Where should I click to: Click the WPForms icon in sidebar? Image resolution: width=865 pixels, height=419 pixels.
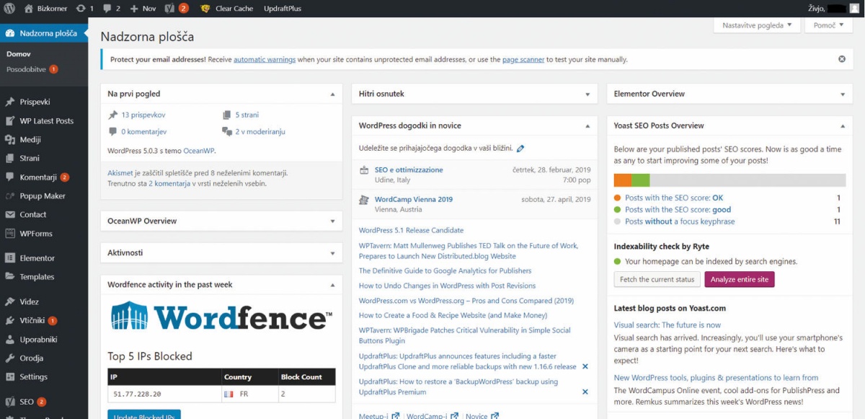[9, 234]
